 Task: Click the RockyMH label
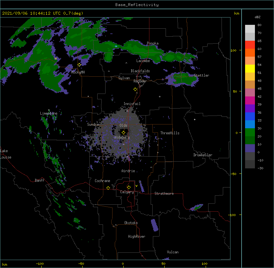[x=78, y=72]
